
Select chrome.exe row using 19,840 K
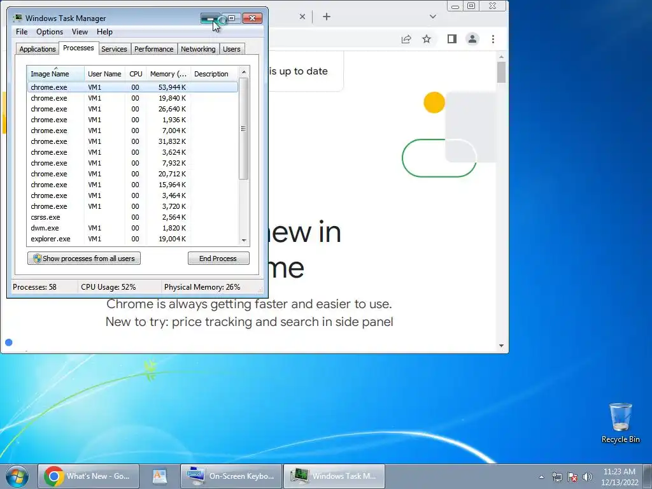click(x=132, y=98)
